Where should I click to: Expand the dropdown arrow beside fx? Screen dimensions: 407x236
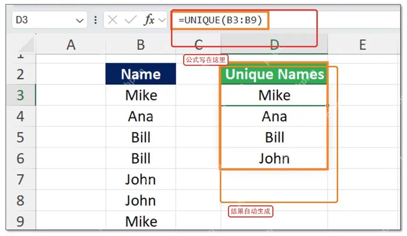162,20
